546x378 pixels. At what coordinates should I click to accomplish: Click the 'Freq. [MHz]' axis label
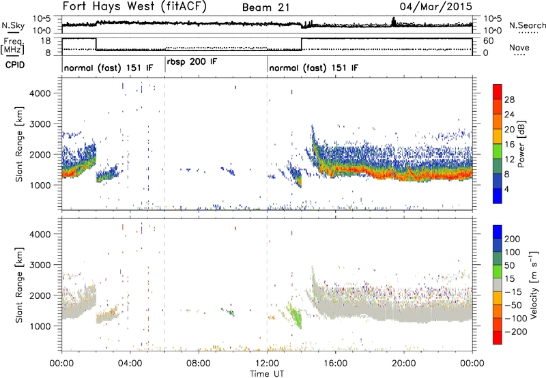point(12,46)
